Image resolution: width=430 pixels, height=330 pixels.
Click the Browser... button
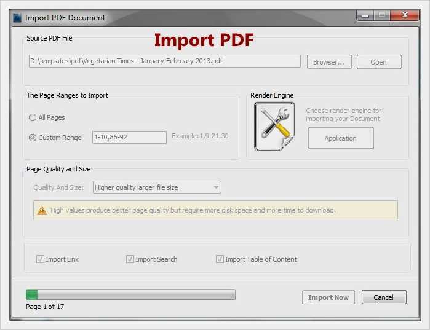[329, 62]
